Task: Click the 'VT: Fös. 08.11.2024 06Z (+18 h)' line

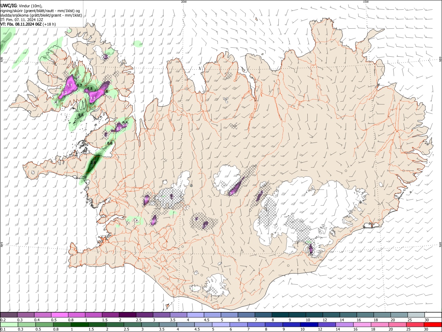Action: tap(28, 24)
